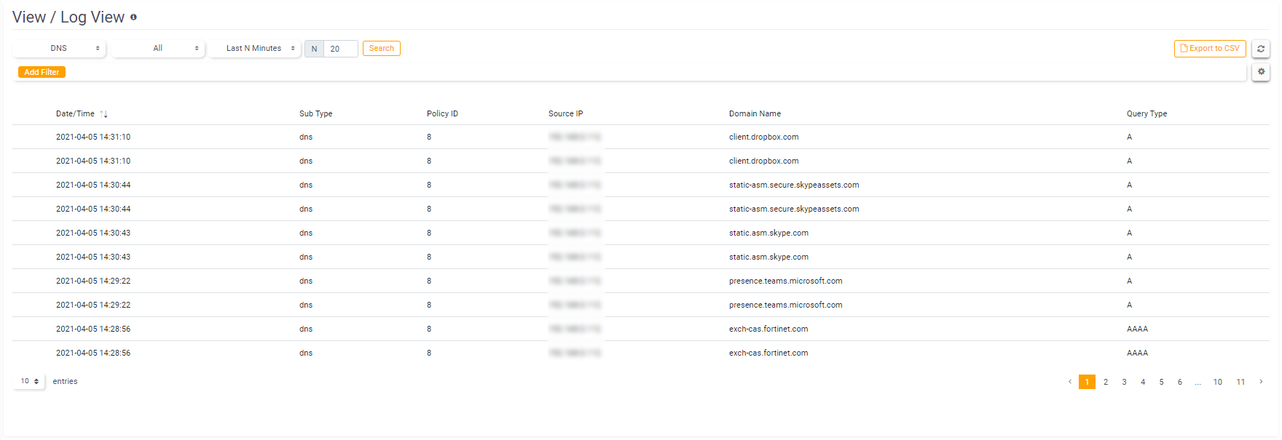Toggle the Date/Time sort arrows

103,113
